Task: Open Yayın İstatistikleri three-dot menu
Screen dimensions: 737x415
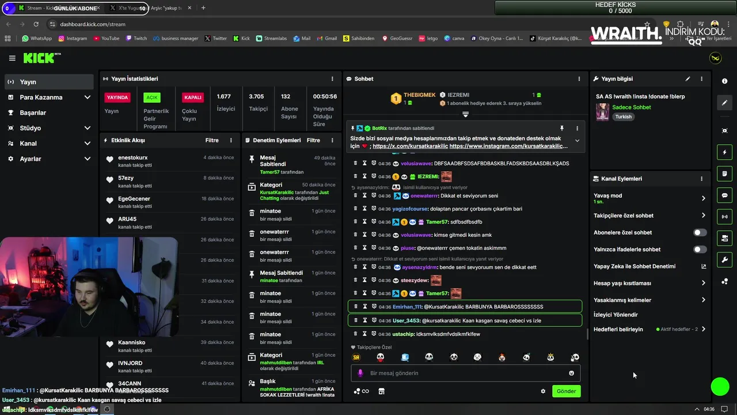Action: [332, 79]
